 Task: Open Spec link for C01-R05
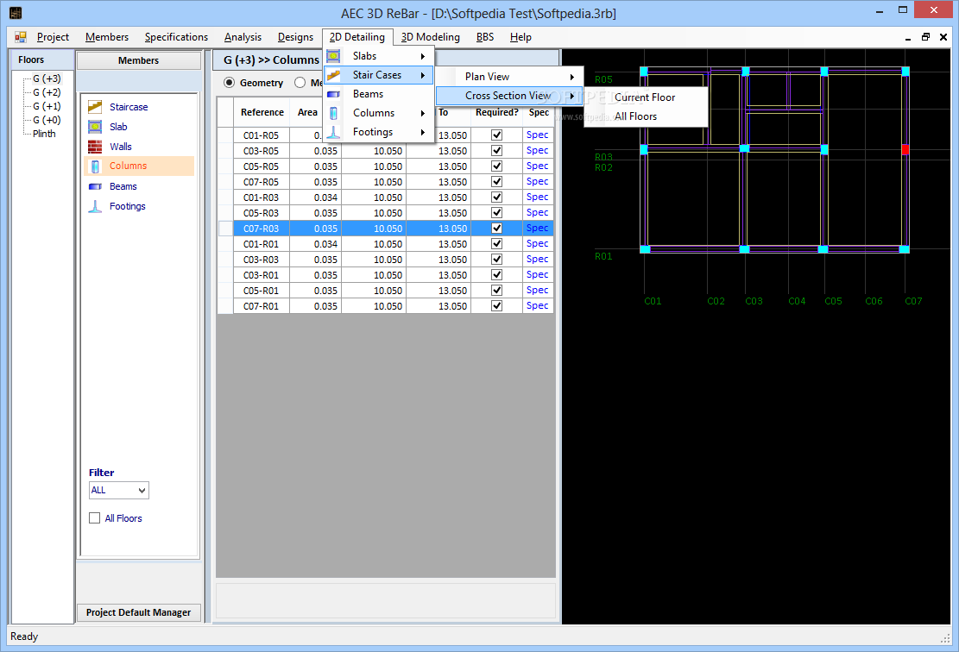point(537,135)
